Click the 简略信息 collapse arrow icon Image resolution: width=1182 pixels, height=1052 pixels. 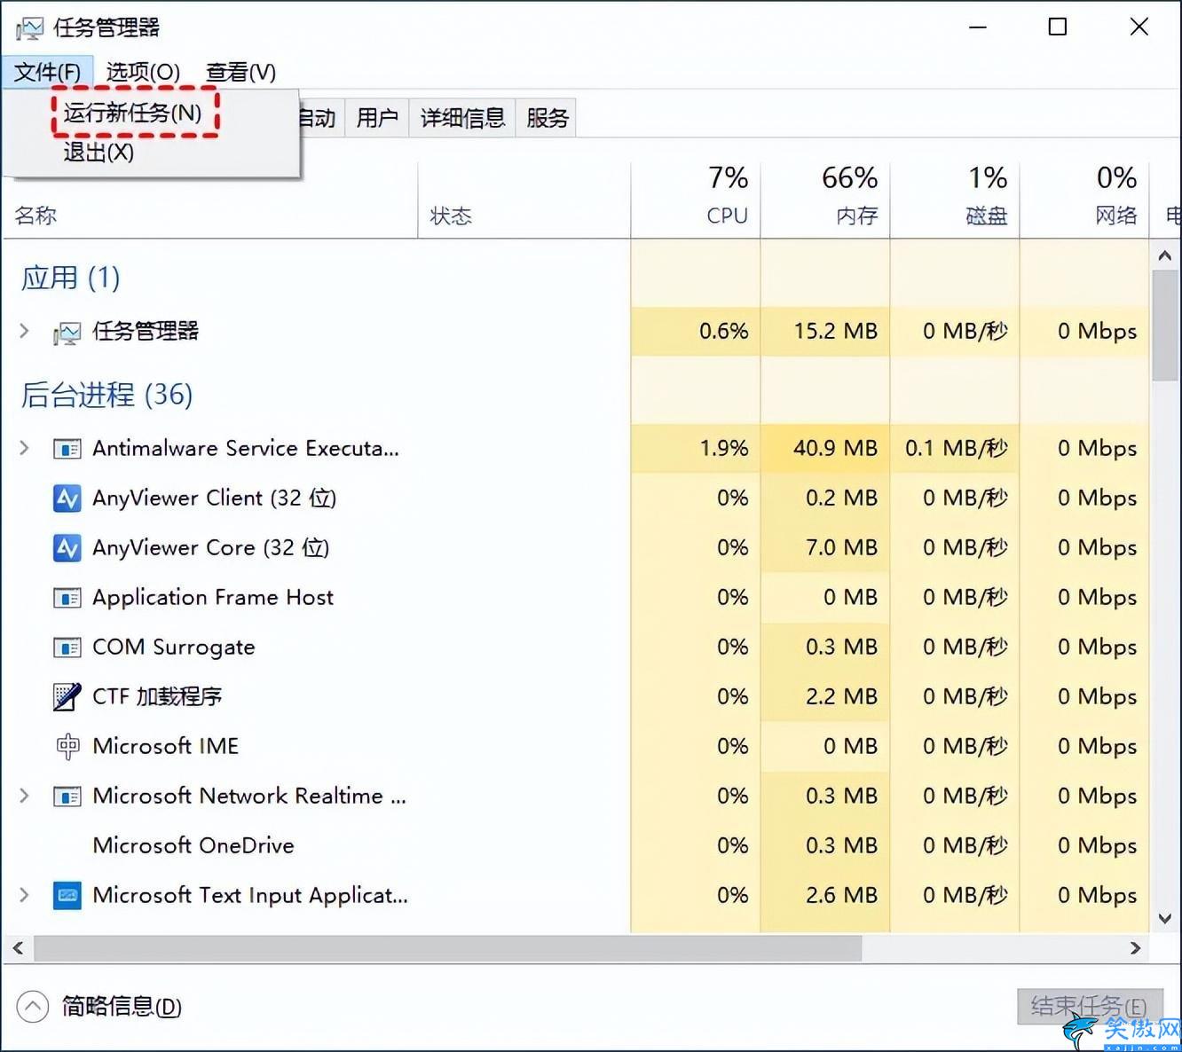(x=33, y=1007)
